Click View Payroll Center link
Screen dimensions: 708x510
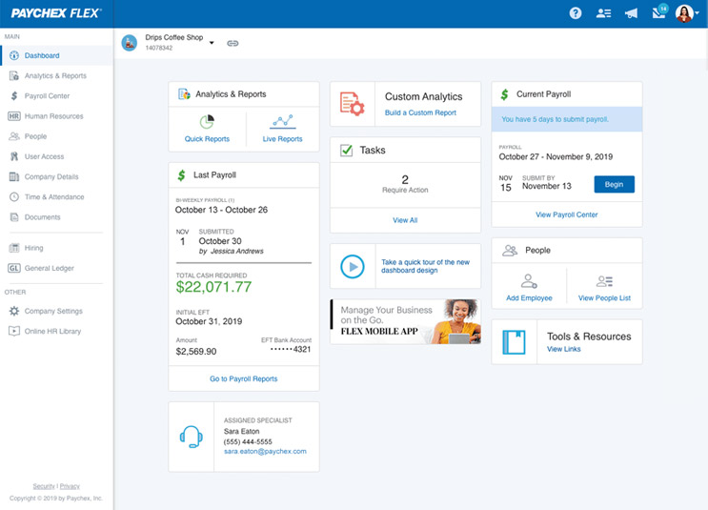[567, 214]
